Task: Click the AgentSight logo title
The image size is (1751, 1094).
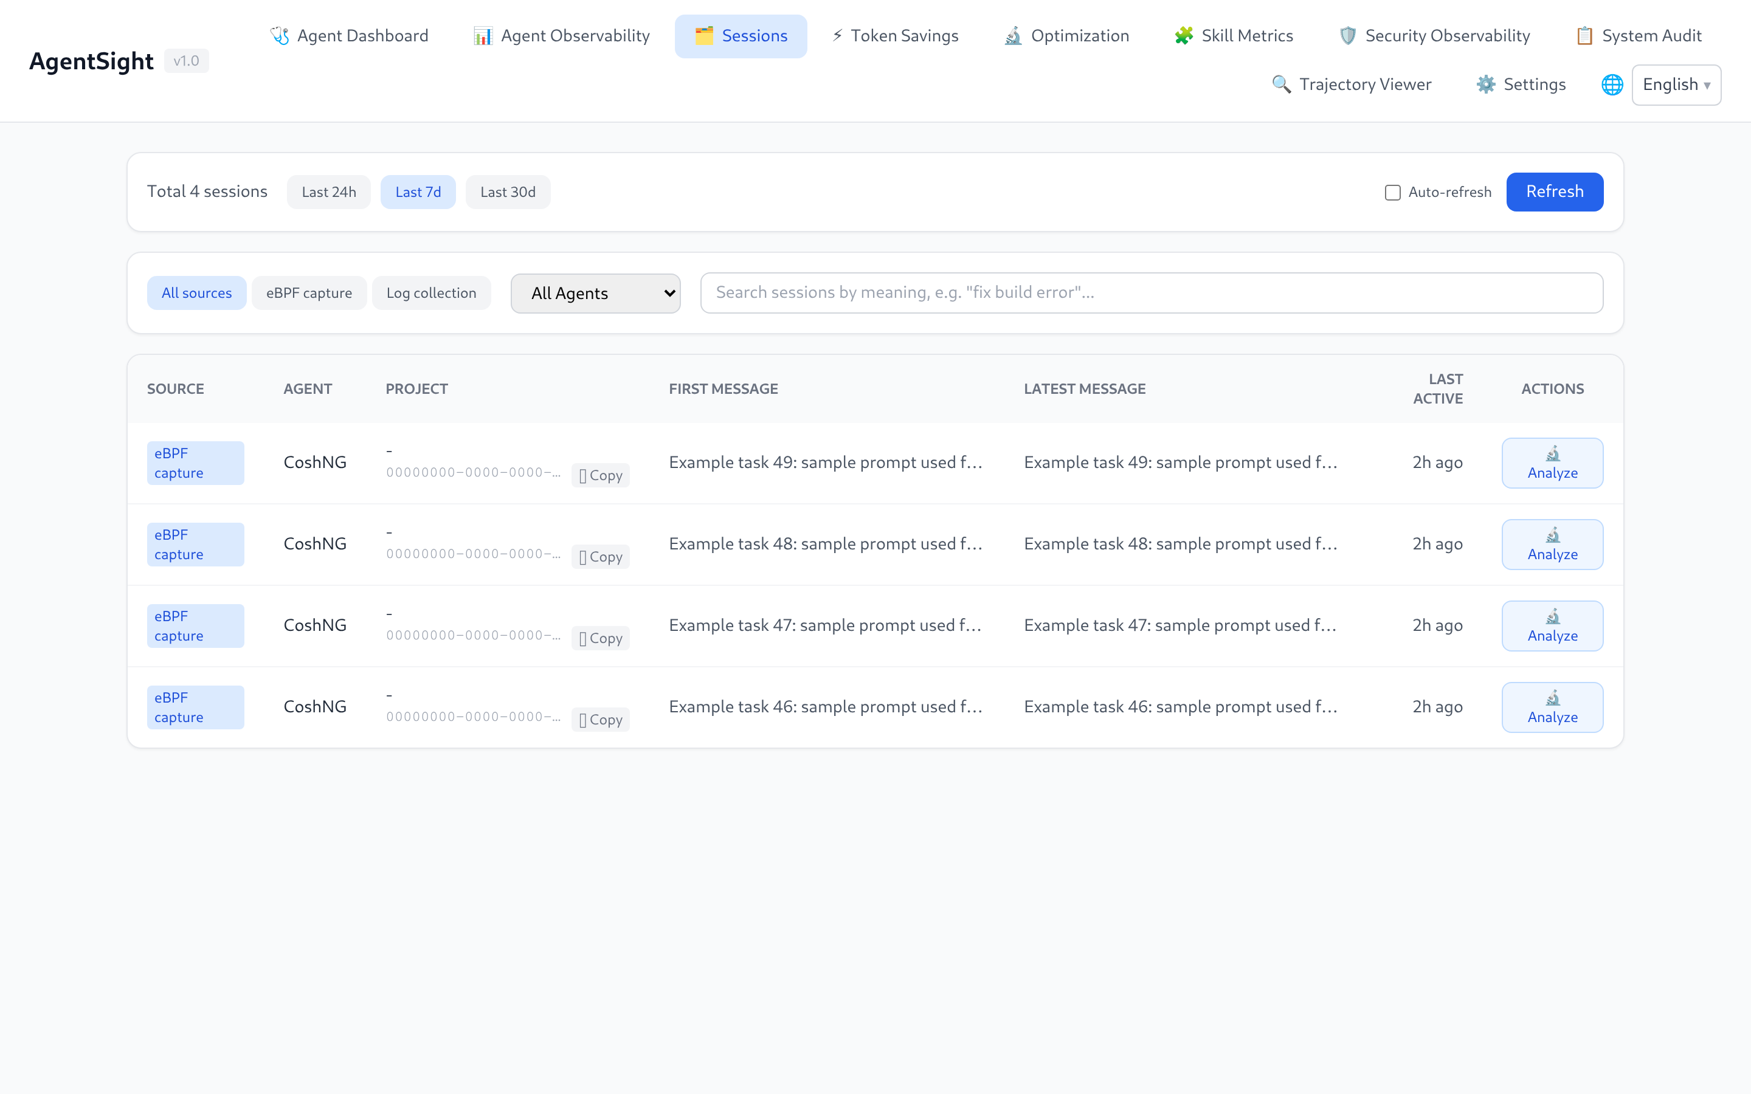Action: click(x=91, y=61)
